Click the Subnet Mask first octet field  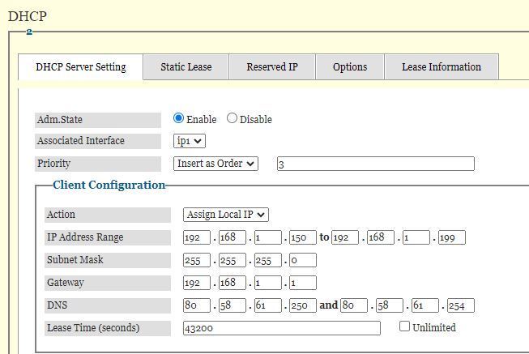[x=198, y=260]
